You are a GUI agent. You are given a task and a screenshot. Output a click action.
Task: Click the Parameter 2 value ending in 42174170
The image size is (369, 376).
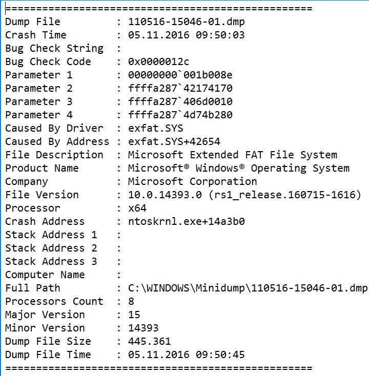(180, 89)
